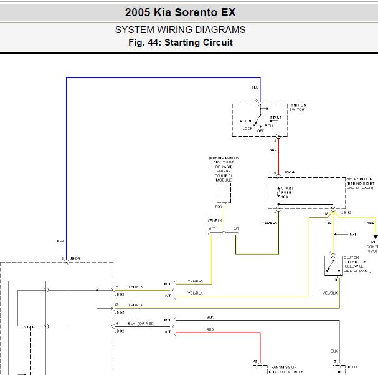Click the "Fig. 44: Starting Circuit" caption
This screenshot has width=378, height=375.
181,42
